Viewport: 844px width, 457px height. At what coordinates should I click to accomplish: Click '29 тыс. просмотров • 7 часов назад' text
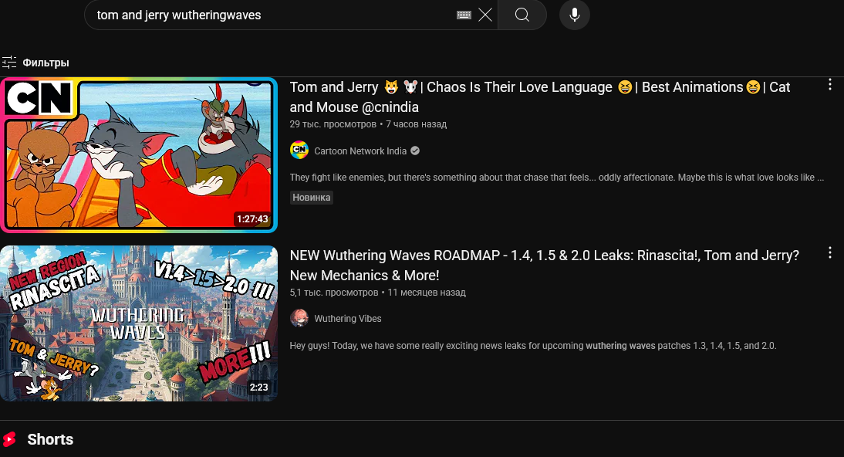[x=368, y=124]
